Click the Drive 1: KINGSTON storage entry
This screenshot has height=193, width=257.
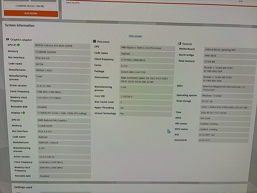[x=227, y=107]
